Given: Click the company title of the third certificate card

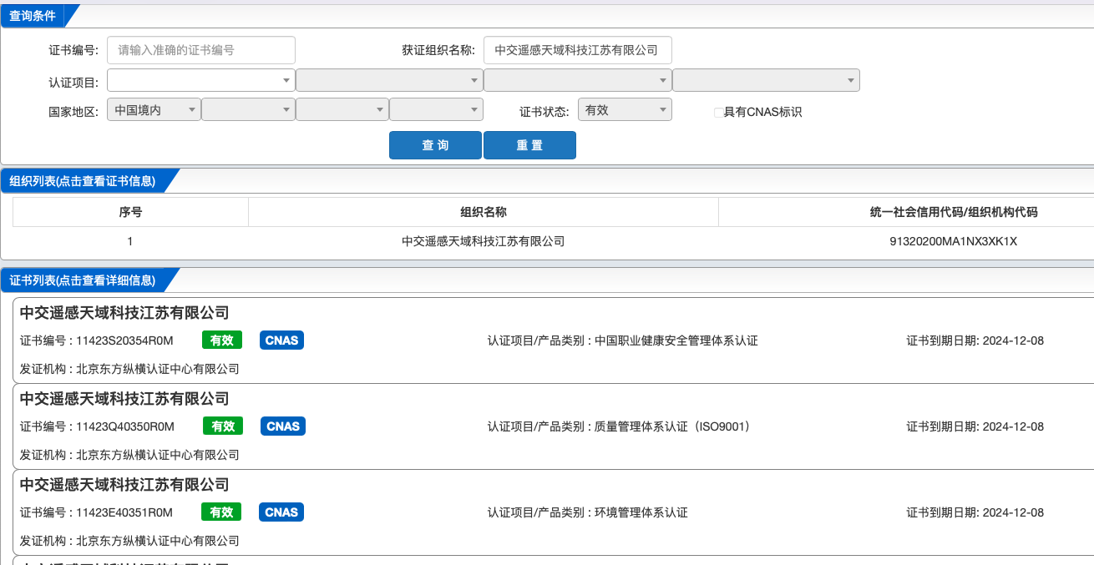Looking at the screenshot, I should 124,485.
